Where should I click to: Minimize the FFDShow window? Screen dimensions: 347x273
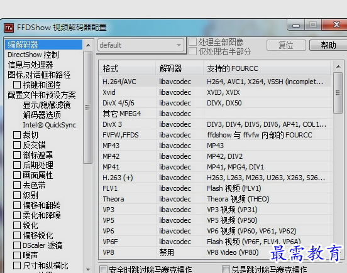pyautogui.click(x=296, y=25)
